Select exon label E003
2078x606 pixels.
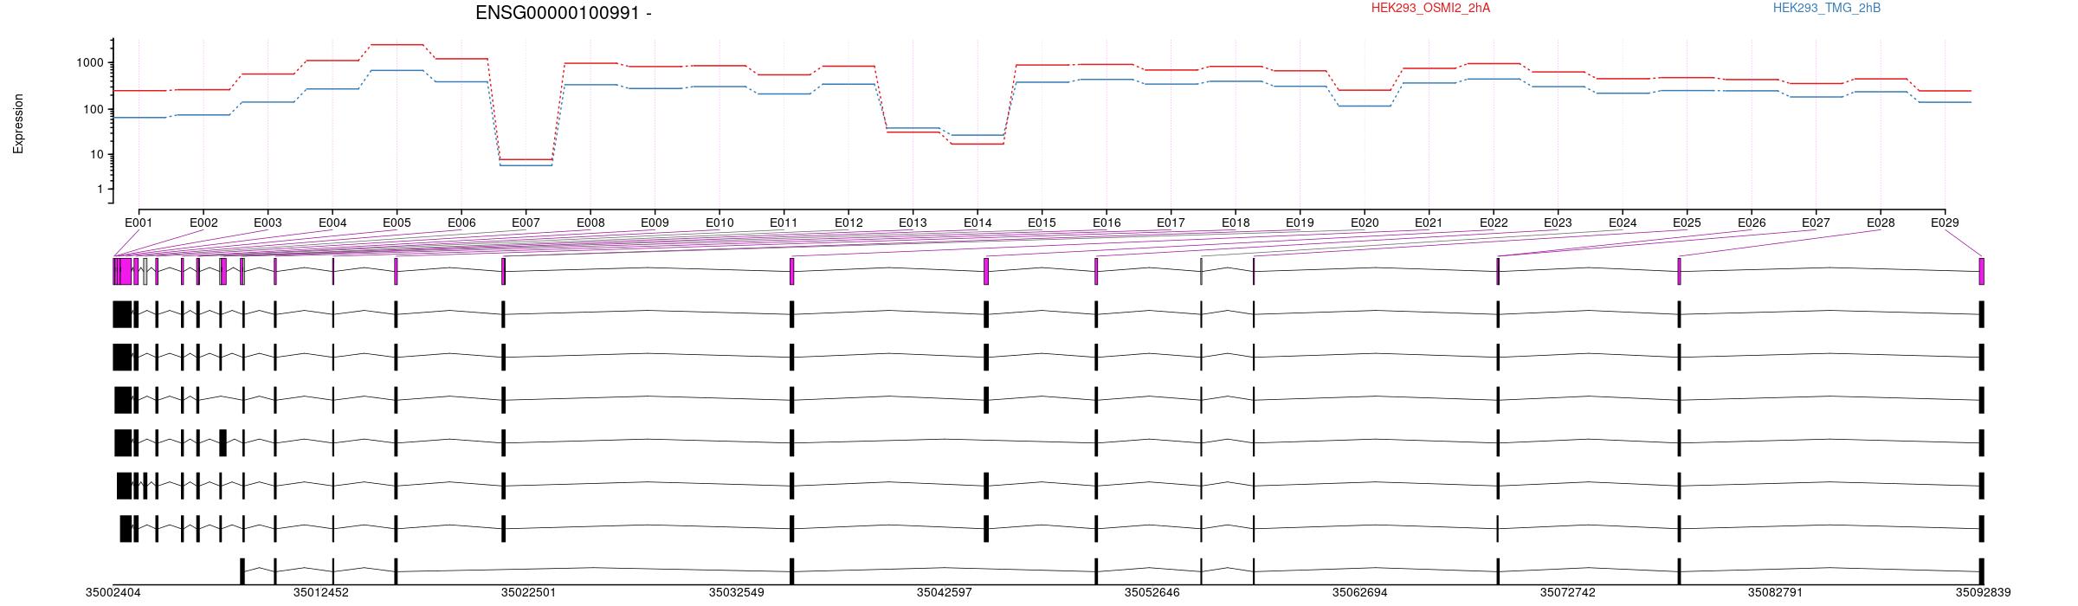pos(268,222)
